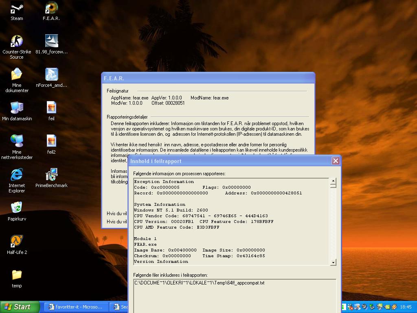
Task: Open the temp folder on desktop
Action: tap(17, 278)
